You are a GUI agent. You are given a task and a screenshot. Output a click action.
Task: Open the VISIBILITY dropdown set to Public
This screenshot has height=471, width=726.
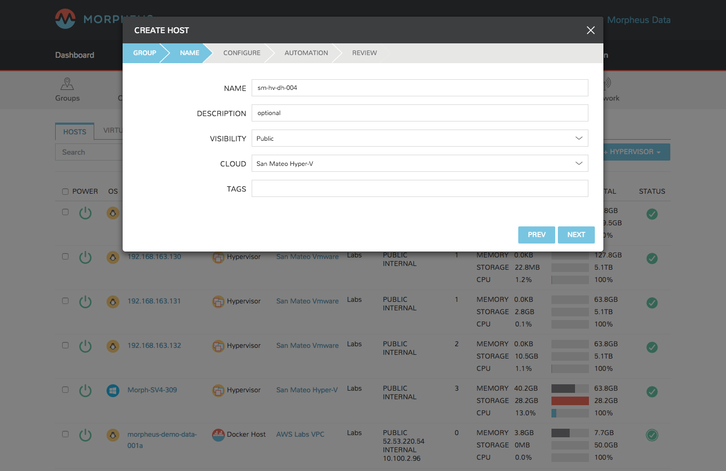(x=420, y=138)
